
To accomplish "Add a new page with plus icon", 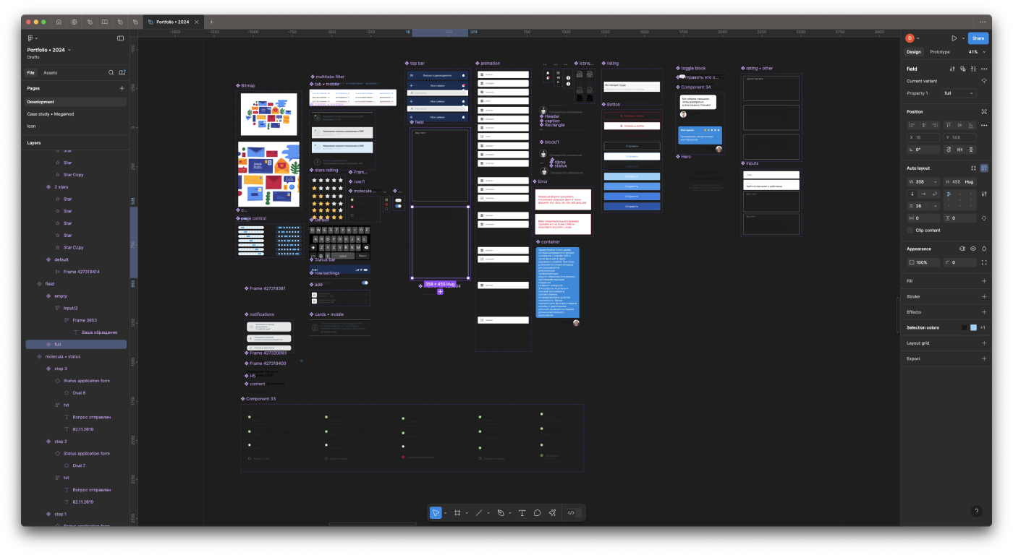I will (x=122, y=88).
